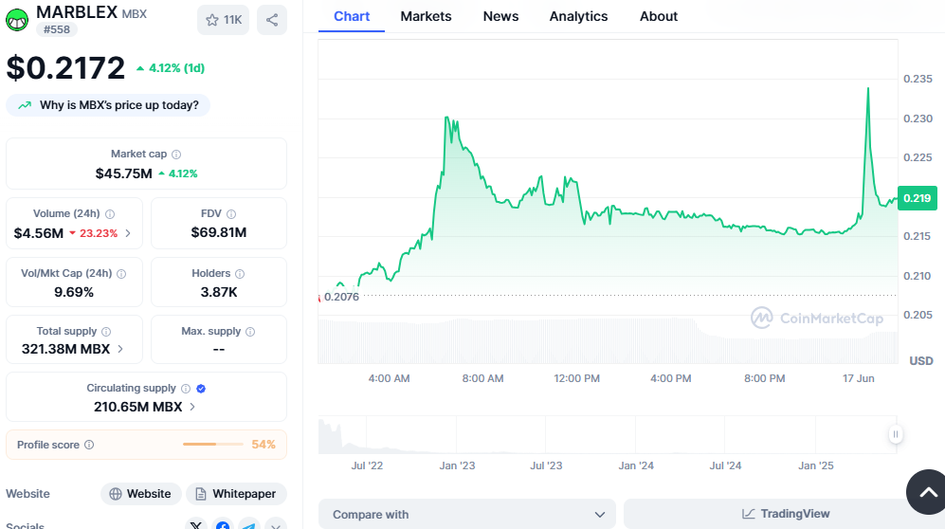This screenshot has width=945, height=529.
Task: Open the Whitepaper link button
Action: point(236,494)
